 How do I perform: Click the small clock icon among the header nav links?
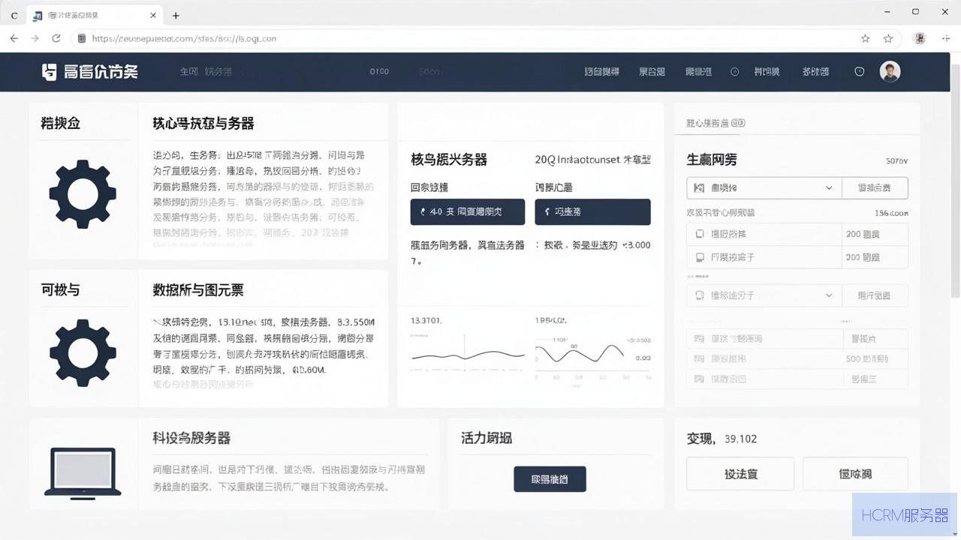coord(735,71)
